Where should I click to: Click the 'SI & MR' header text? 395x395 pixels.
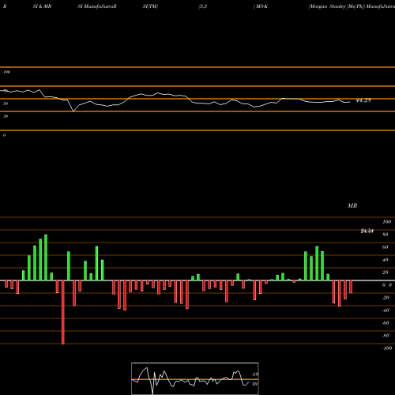click(x=42, y=6)
